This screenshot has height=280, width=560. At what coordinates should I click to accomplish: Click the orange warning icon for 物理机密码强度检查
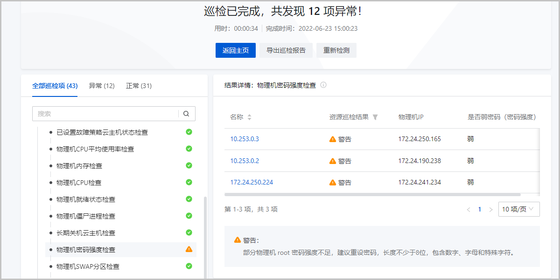(189, 249)
